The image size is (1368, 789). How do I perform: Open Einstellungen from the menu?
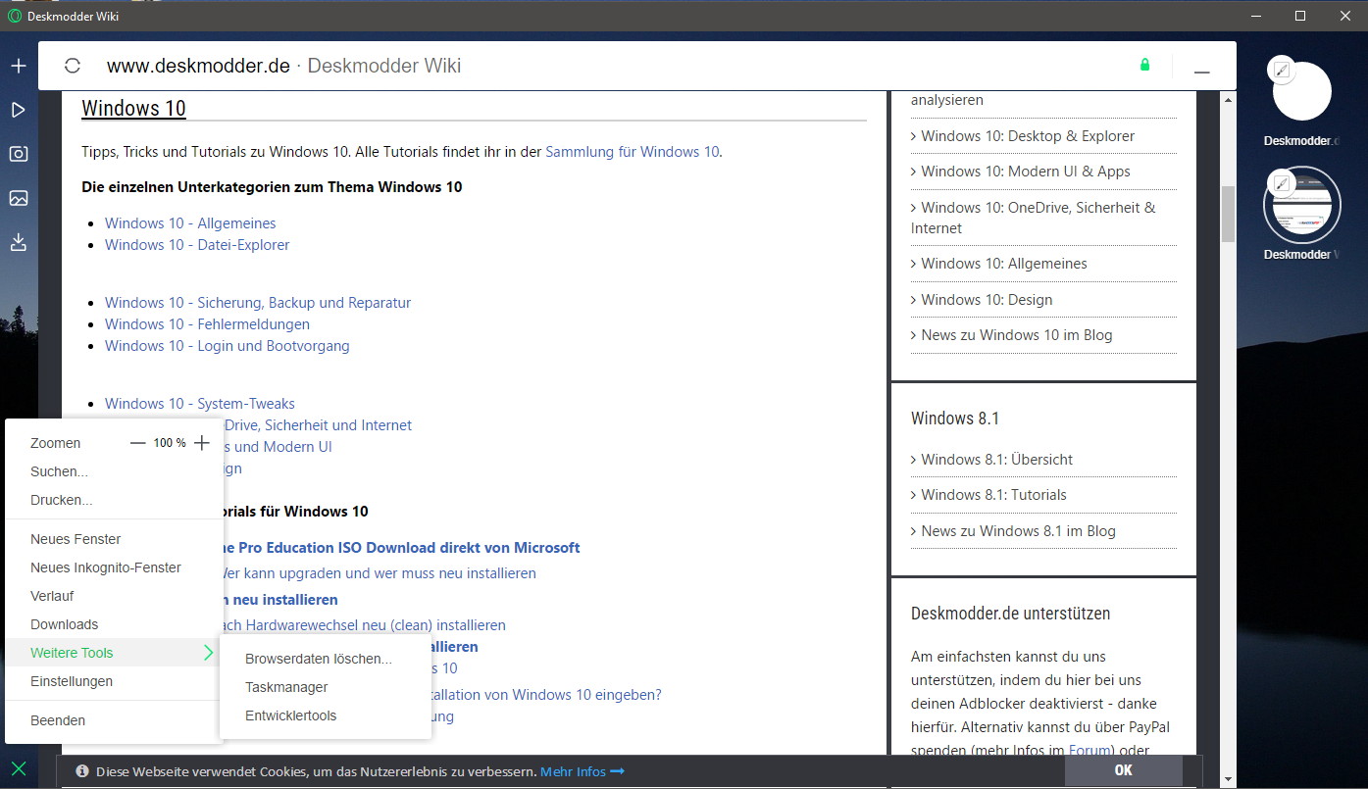72,681
